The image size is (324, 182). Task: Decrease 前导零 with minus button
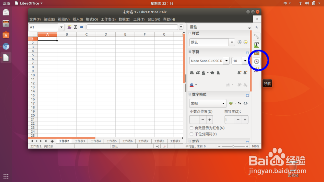pyautogui.click(x=238, y=119)
